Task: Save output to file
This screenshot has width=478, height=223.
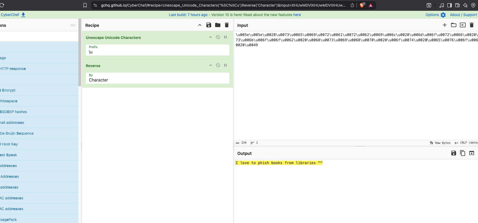Action: (454, 153)
